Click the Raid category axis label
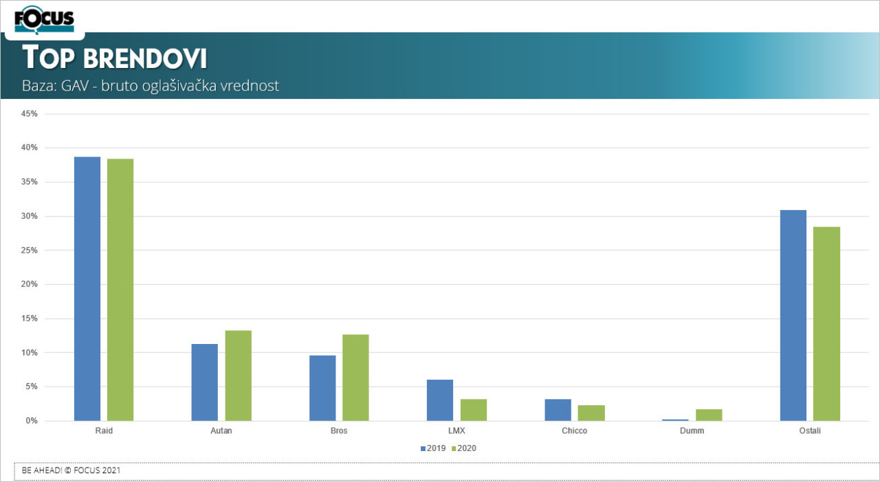880x482 pixels. (104, 431)
